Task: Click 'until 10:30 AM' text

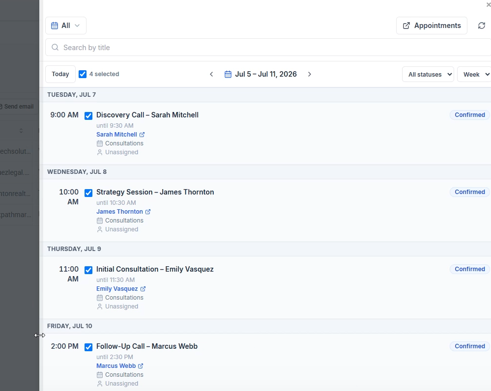Action: [x=116, y=202]
